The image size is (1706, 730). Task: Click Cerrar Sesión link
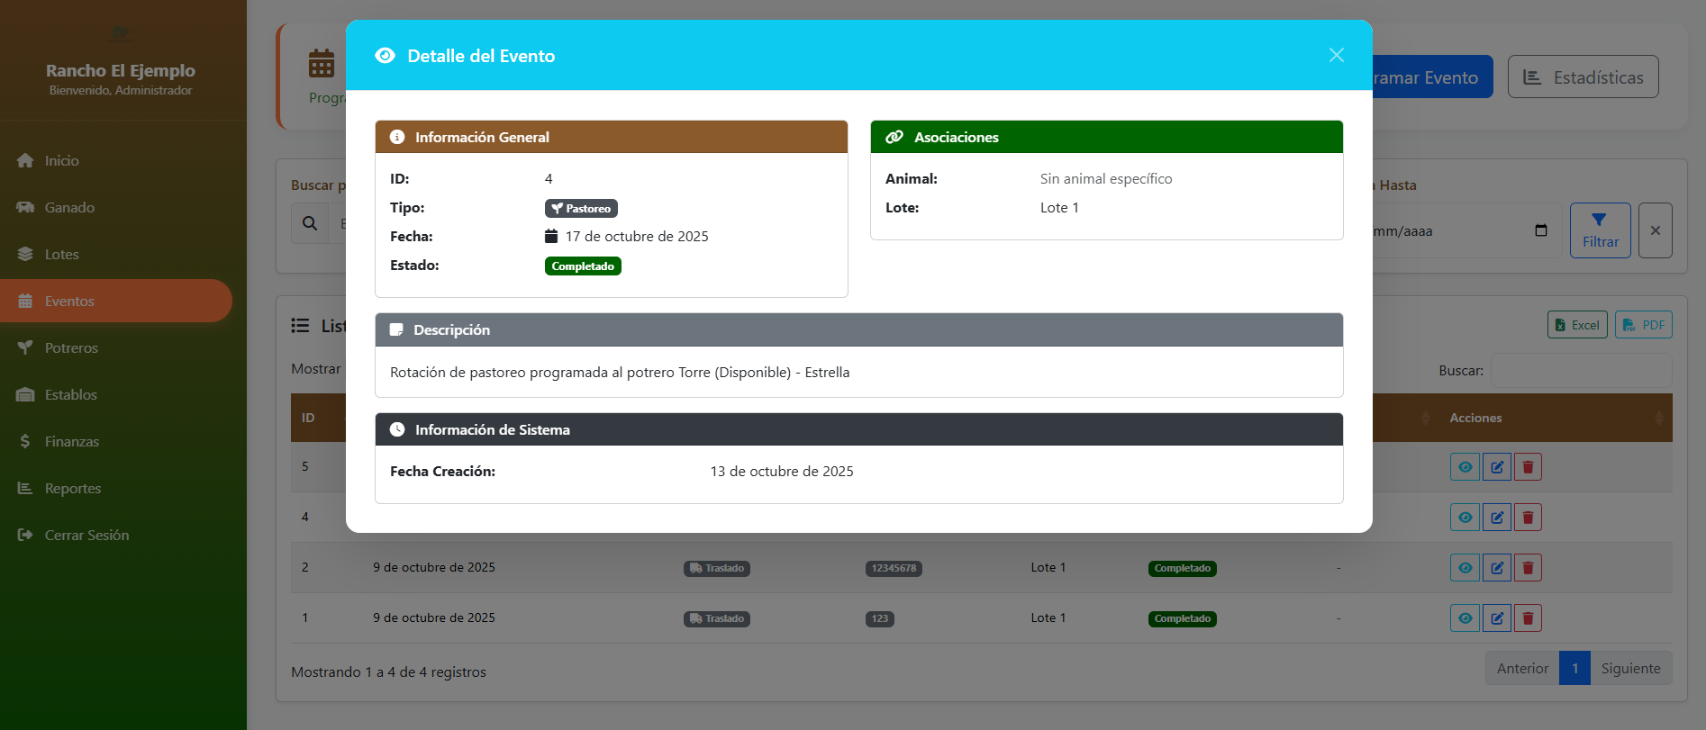pos(116,535)
